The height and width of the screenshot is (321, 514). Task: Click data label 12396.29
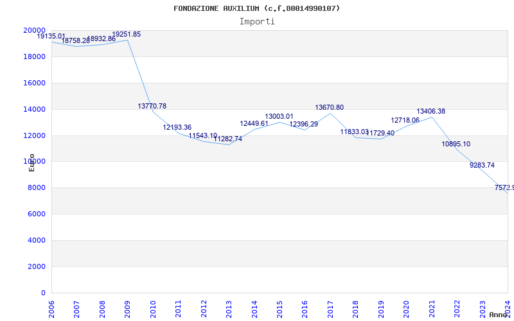coord(304,125)
